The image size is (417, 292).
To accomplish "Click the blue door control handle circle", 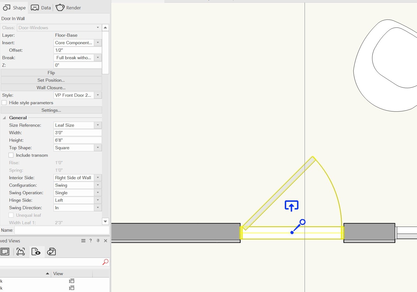I will click(x=302, y=222).
